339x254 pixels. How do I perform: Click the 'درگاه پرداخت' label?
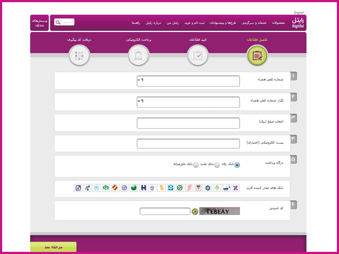point(274,163)
